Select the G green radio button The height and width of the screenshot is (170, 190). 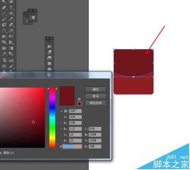click(x=61, y=135)
